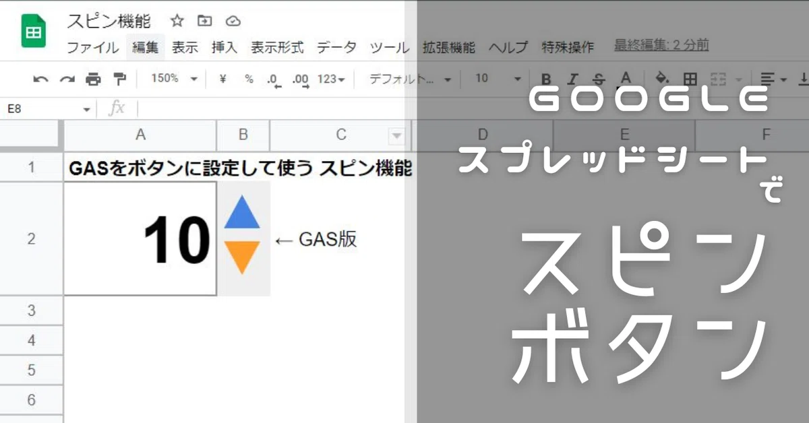Select column D header
809x423 pixels.
tap(483, 135)
